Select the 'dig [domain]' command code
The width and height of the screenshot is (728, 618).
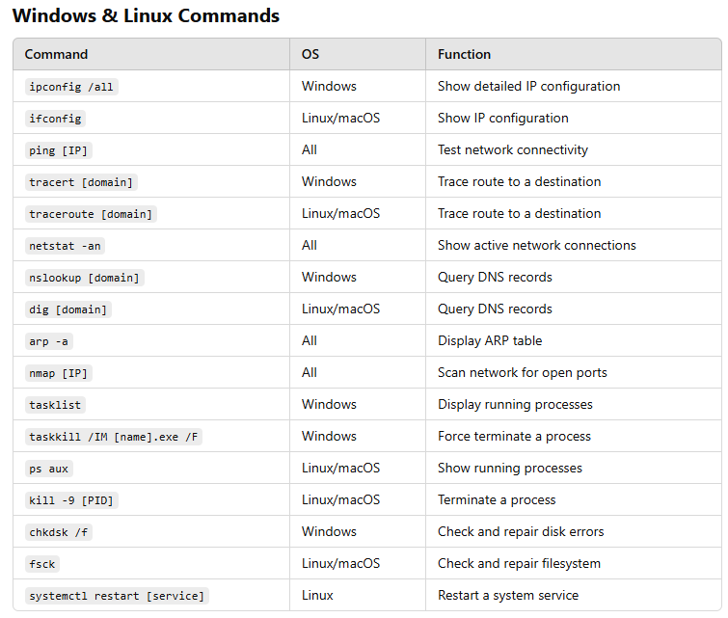click(68, 309)
